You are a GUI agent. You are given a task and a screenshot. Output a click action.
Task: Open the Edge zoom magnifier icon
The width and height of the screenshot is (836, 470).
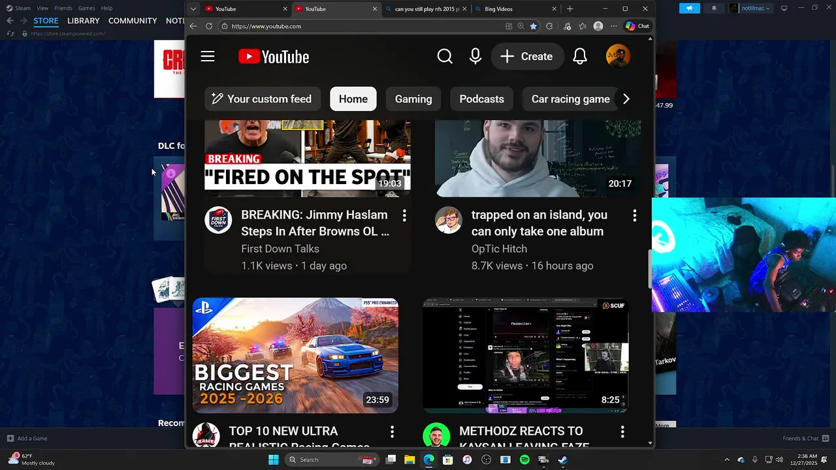pyautogui.click(x=521, y=26)
